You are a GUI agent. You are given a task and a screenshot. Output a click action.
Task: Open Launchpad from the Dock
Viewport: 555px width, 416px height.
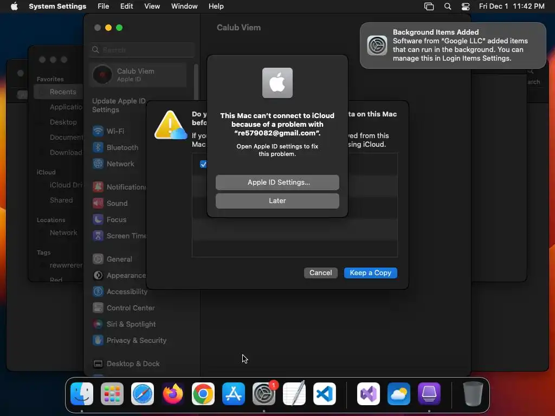point(112,394)
